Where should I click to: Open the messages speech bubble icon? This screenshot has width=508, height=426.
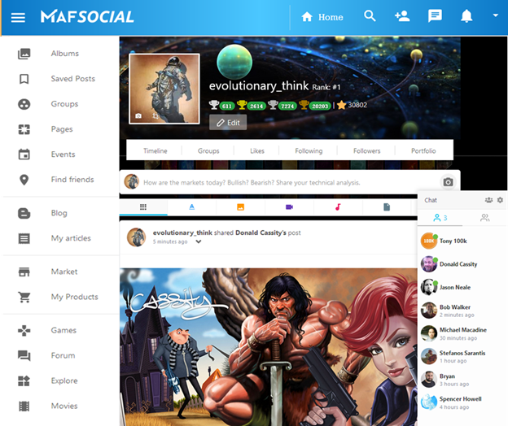[435, 15]
